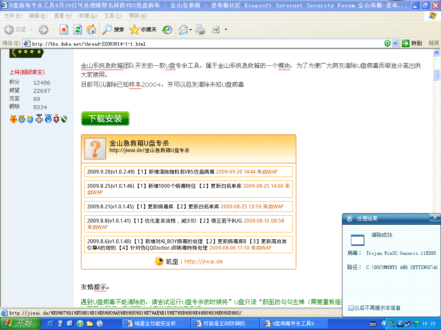
Task: Click the first gold medal icon
Action: 13,119
